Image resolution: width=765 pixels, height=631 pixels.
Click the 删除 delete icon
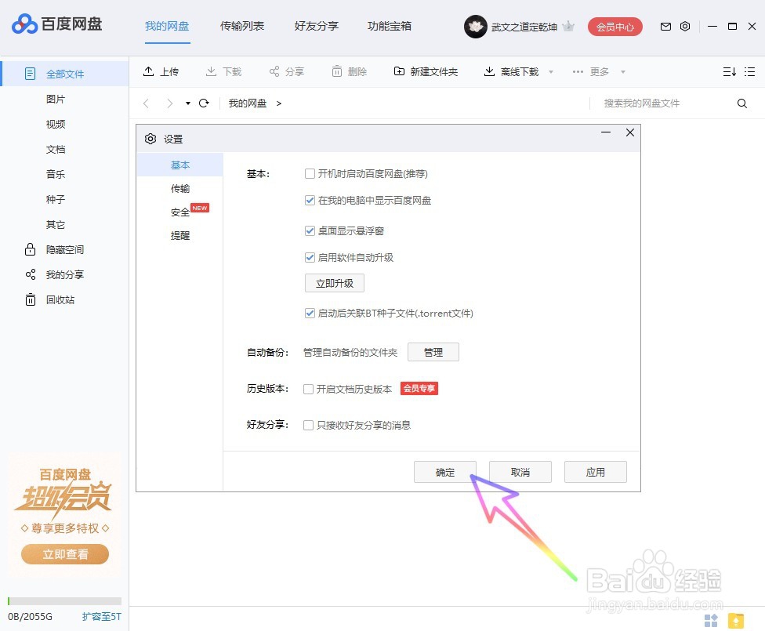335,71
